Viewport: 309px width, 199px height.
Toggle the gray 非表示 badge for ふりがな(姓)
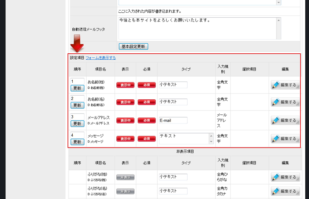(x=125, y=178)
